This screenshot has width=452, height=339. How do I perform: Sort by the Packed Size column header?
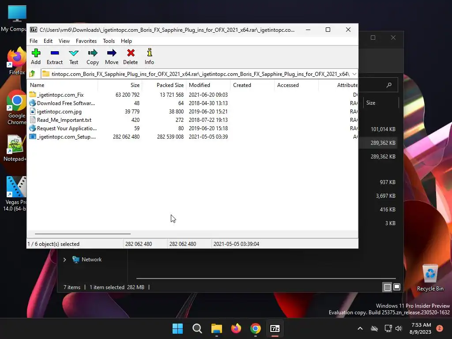point(164,85)
